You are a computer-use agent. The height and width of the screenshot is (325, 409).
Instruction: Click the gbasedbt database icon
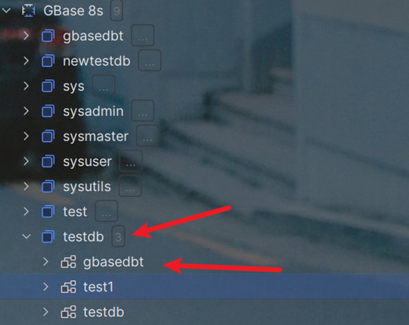48,36
